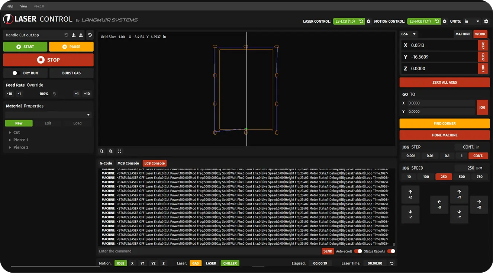The image size is (493, 273).
Task: Click the settings gear icon
Action: pyautogui.click(x=486, y=22)
